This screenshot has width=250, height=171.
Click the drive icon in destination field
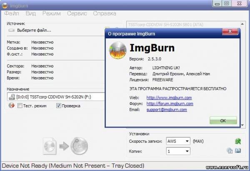(12, 97)
